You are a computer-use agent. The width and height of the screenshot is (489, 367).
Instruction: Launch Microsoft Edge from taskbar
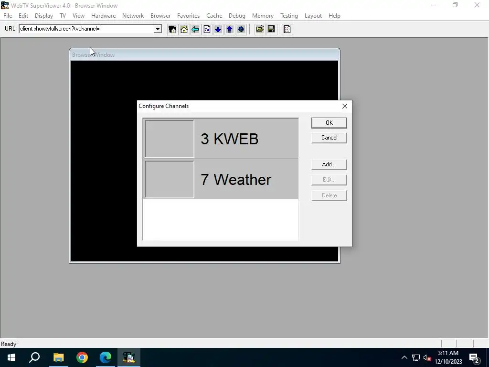click(x=106, y=357)
